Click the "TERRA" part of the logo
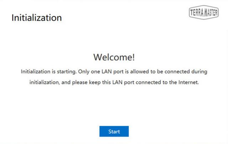228x144 pixels. 197,12
